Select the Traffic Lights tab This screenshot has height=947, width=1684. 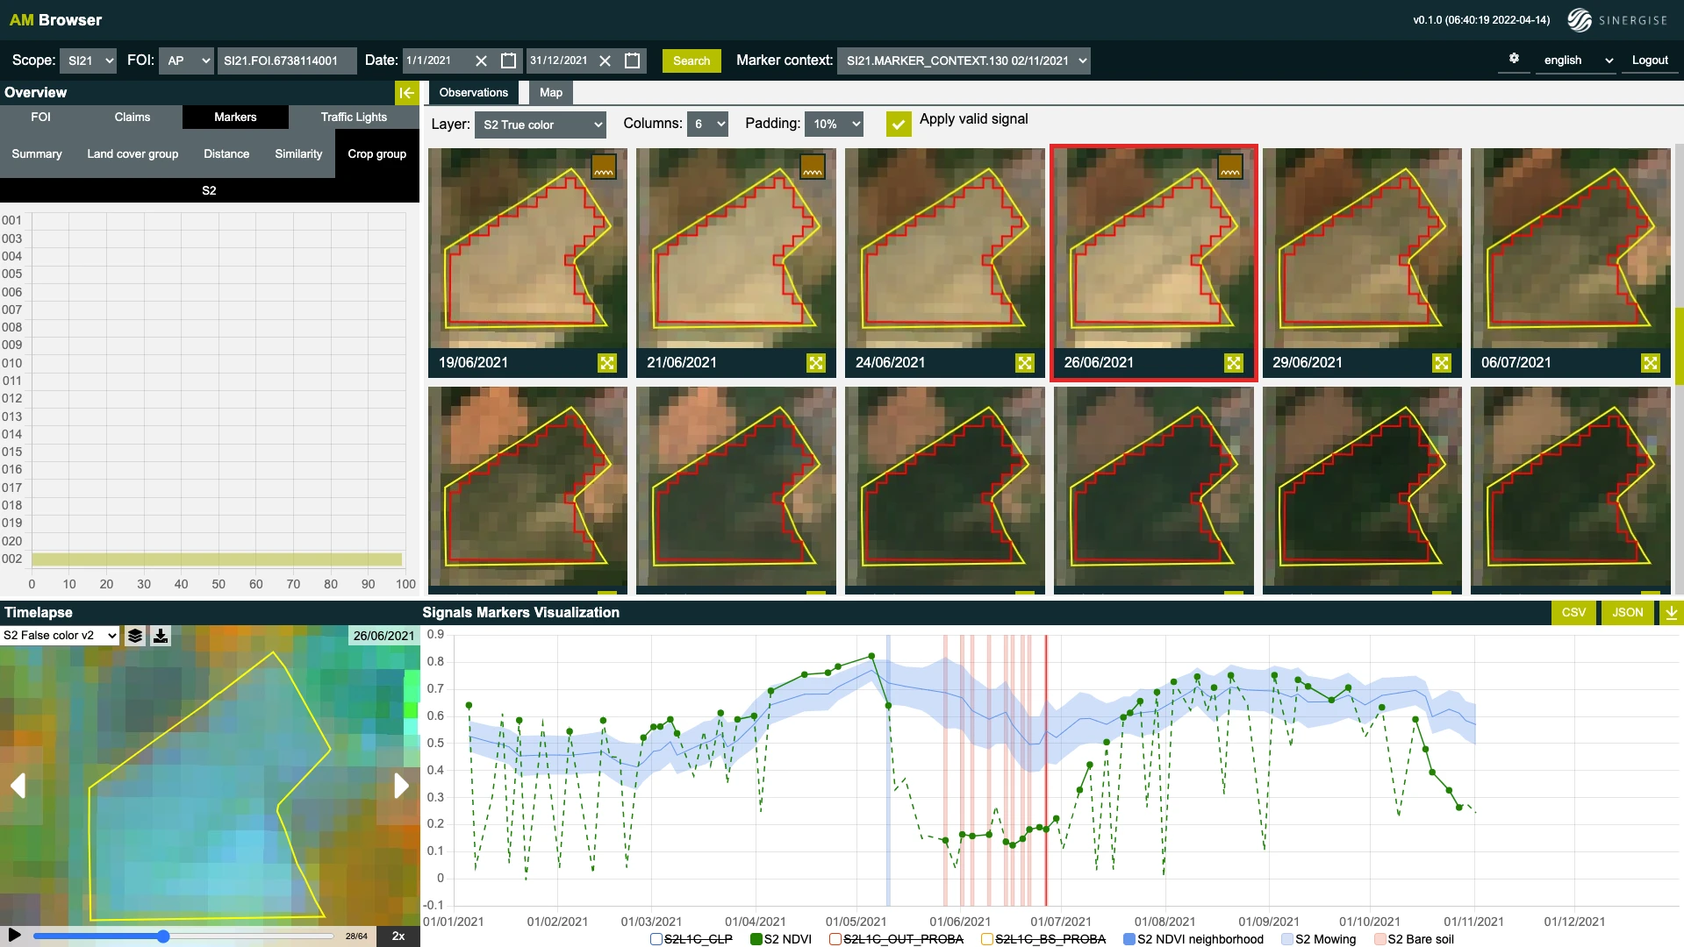(354, 117)
